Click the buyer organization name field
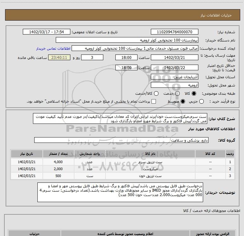The image size is (244, 236). [x=127, y=40]
